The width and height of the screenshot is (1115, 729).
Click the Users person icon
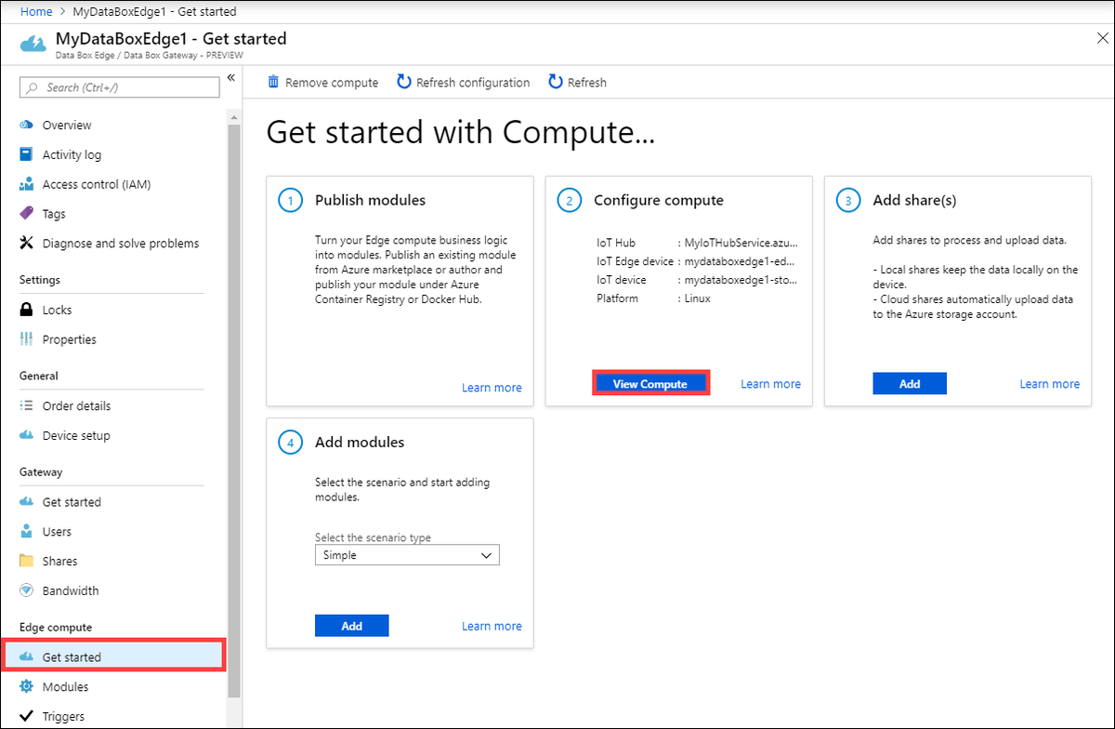pos(27,532)
